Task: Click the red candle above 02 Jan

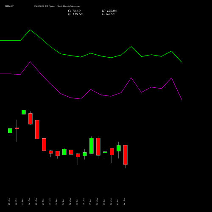Action: [71, 152]
